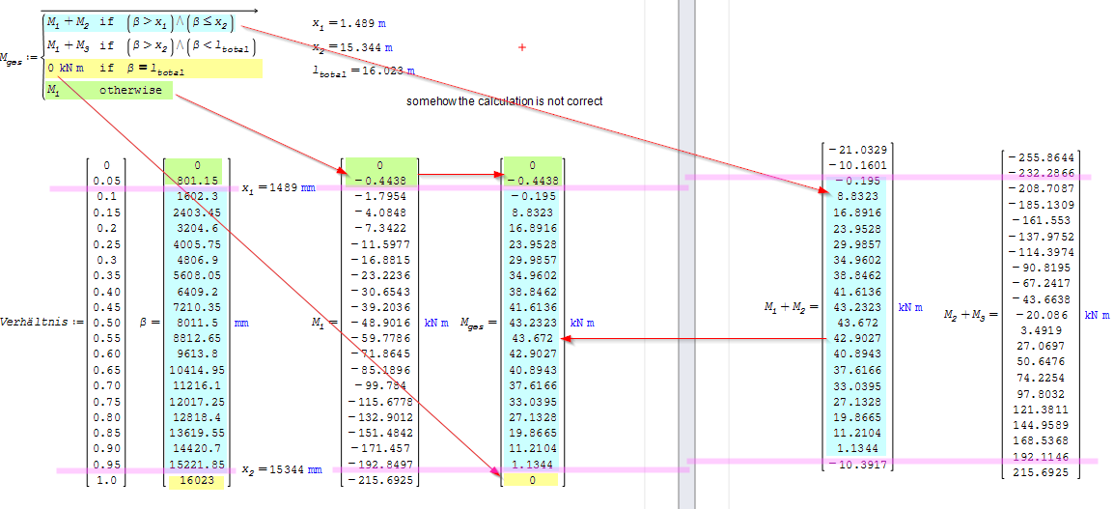Select the first 'M₁ + M₂ if' piecewise condition
Screen dimensions: 1114x509
tap(152, 22)
